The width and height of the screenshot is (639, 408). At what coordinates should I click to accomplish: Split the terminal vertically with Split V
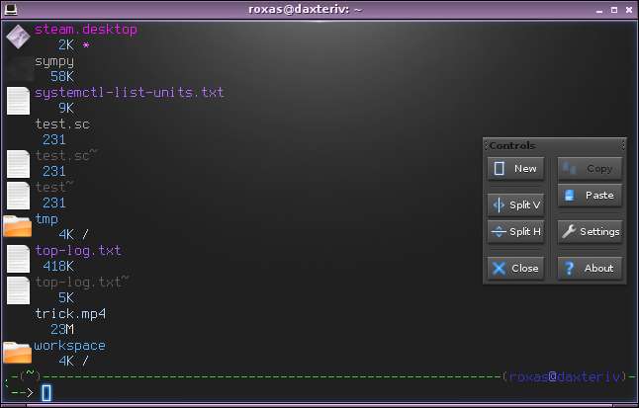point(515,204)
